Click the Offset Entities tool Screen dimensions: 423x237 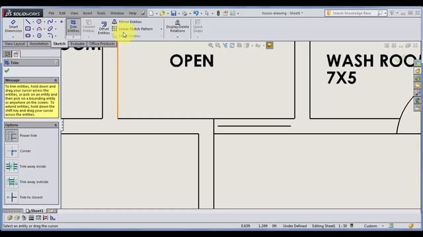click(x=104, y=28)
